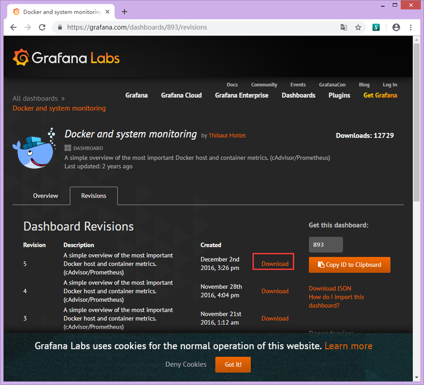Open the Events link
424x385 pixels.
pos(298,85)
